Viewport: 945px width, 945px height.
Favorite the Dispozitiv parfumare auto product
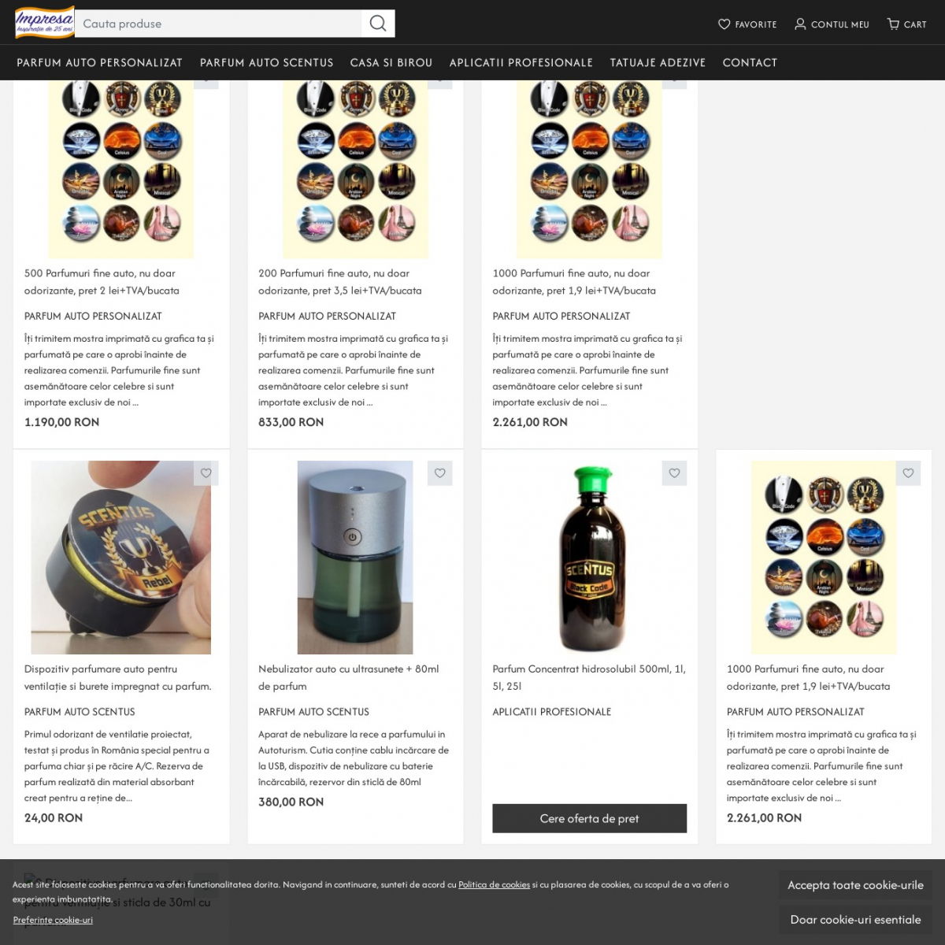click(206, 473)
